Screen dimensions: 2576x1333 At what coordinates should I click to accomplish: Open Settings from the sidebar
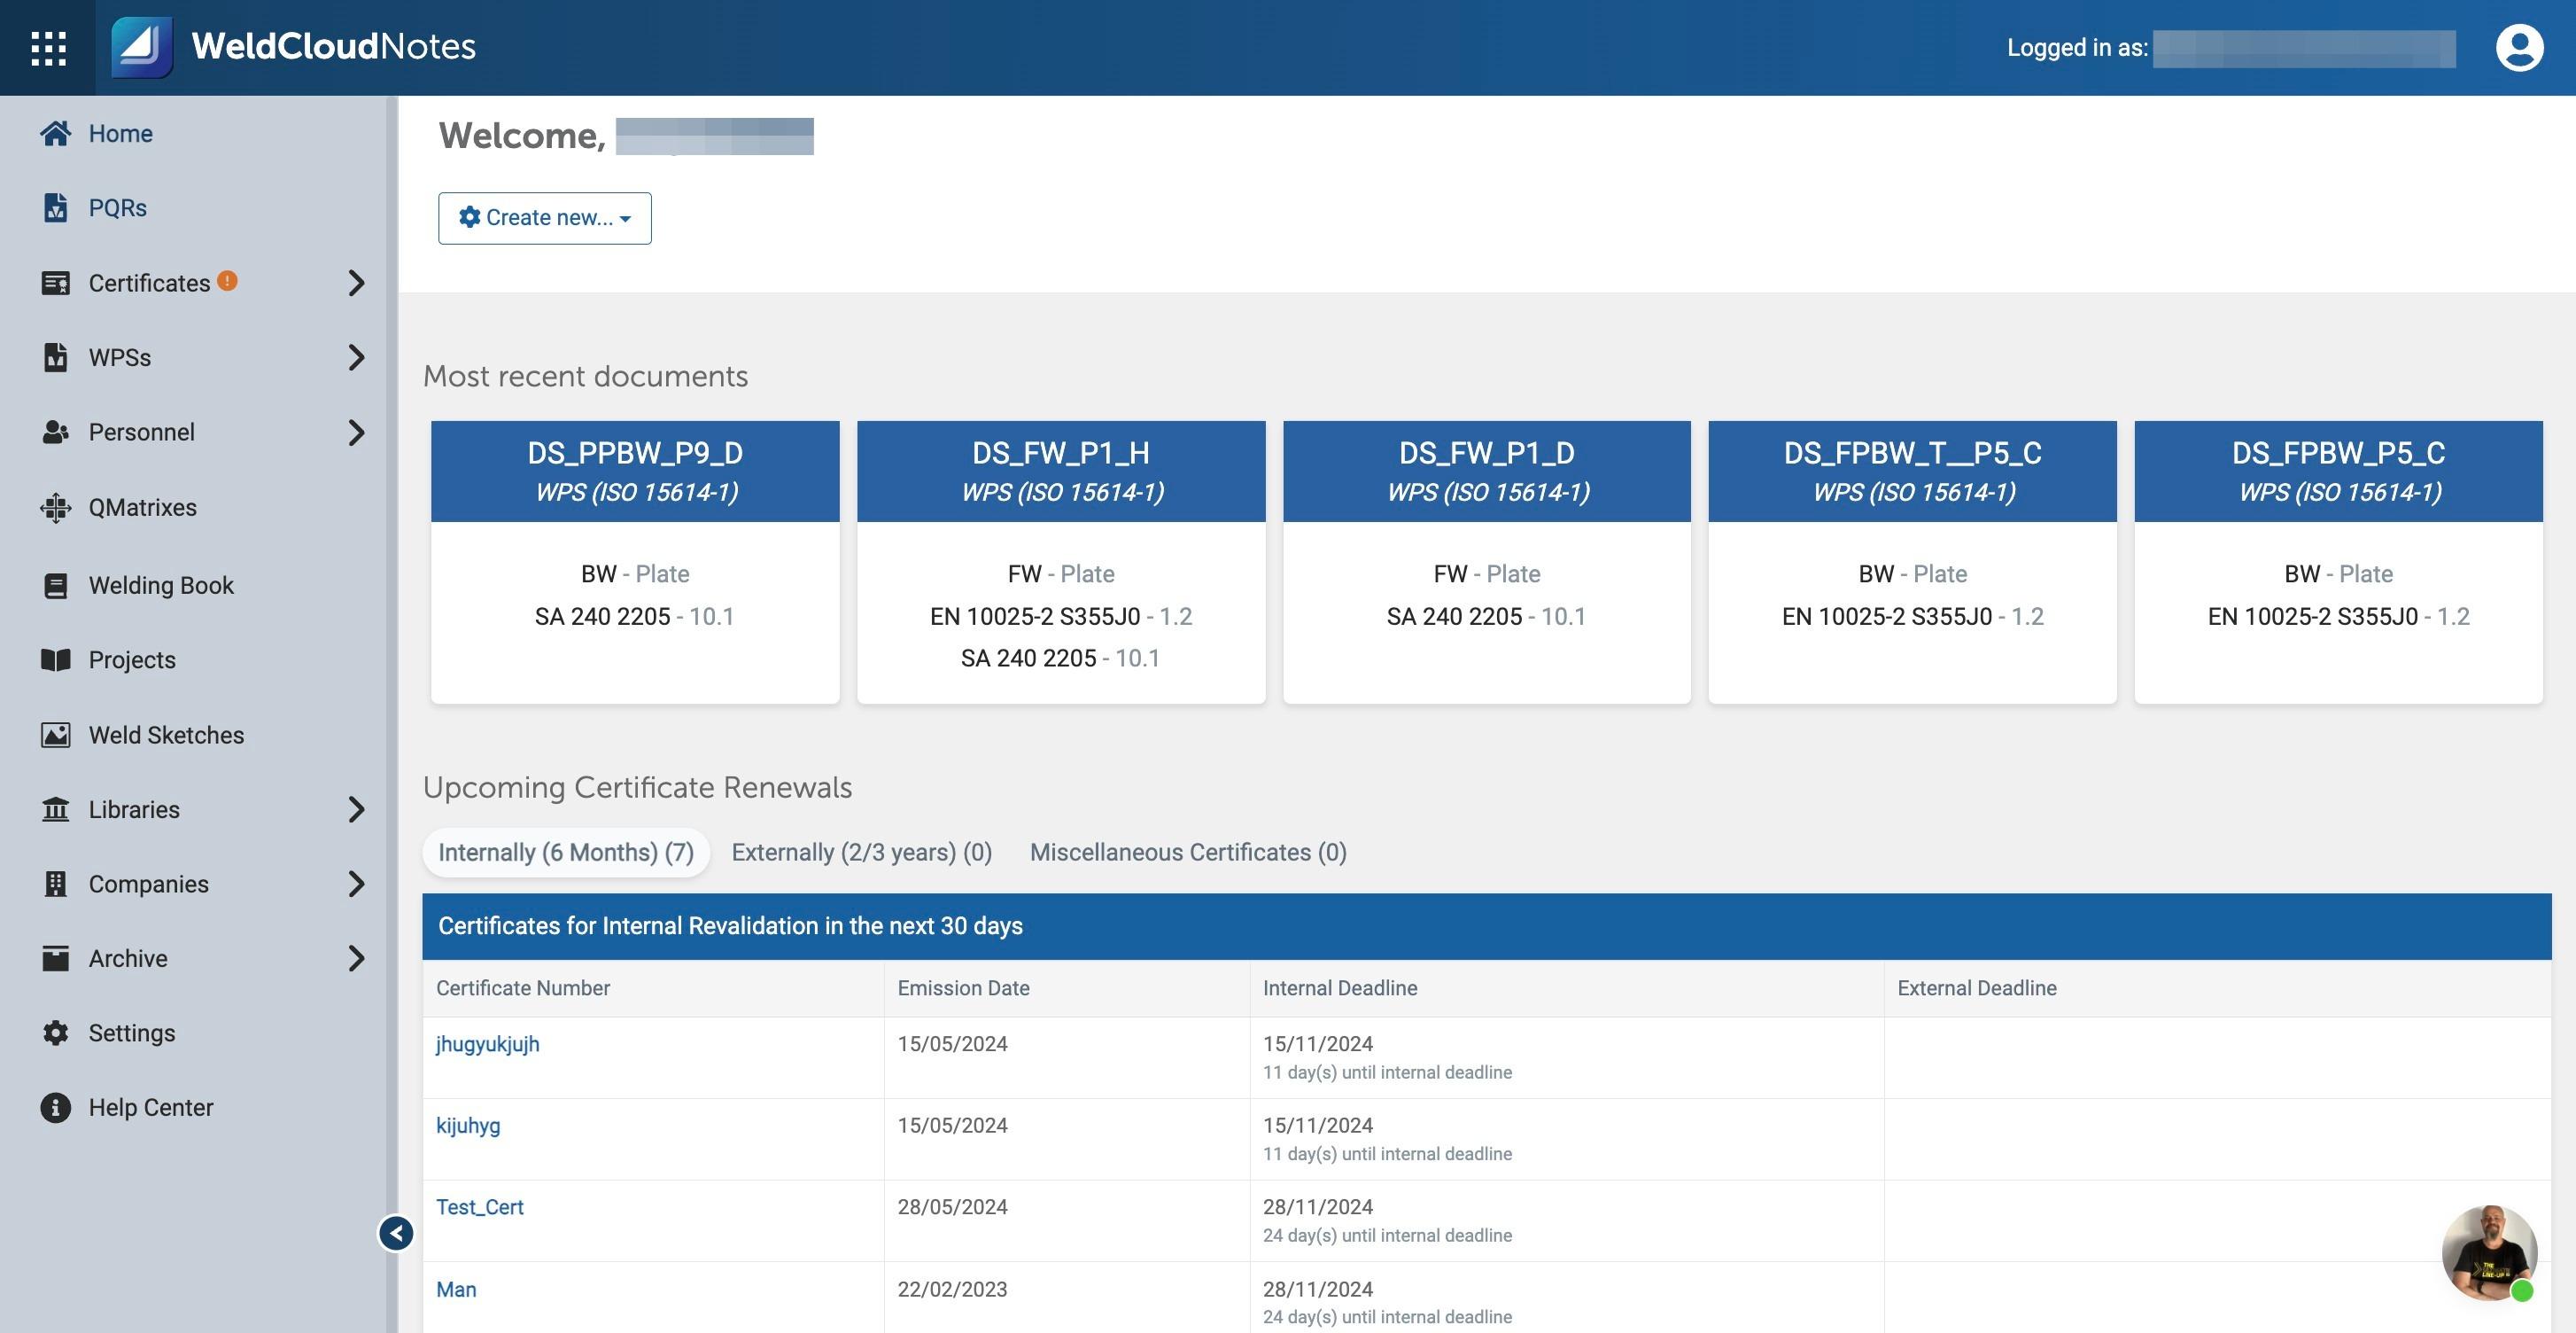[132, 1033]
